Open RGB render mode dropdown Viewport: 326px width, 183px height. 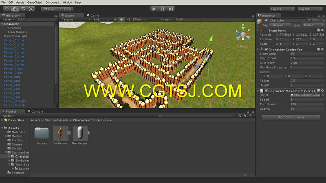101,19
